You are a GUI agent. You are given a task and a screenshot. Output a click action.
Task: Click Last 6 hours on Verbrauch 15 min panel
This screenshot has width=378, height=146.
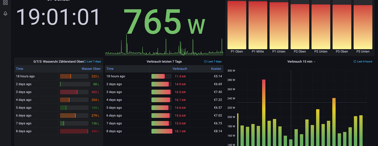363,62
